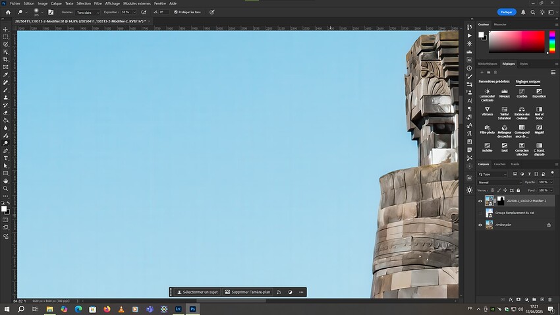Image resolution: width=560 pixels, height=315 pixels.
Task: Select the Move tool in toolbar
Action: pos(6,29)
